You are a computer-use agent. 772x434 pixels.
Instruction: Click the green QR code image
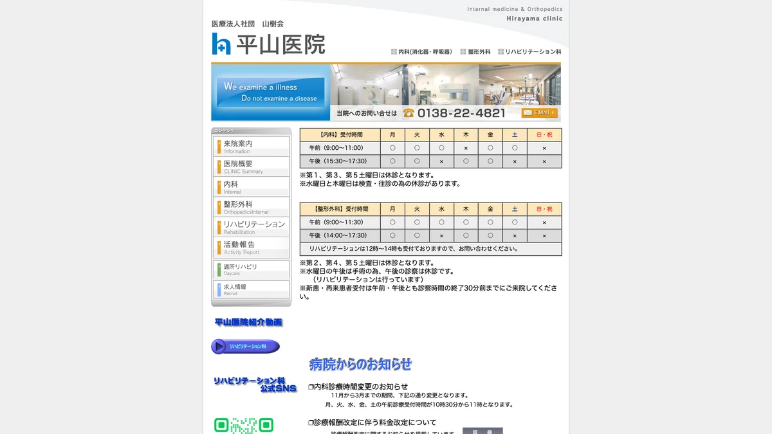coord(244,426)
